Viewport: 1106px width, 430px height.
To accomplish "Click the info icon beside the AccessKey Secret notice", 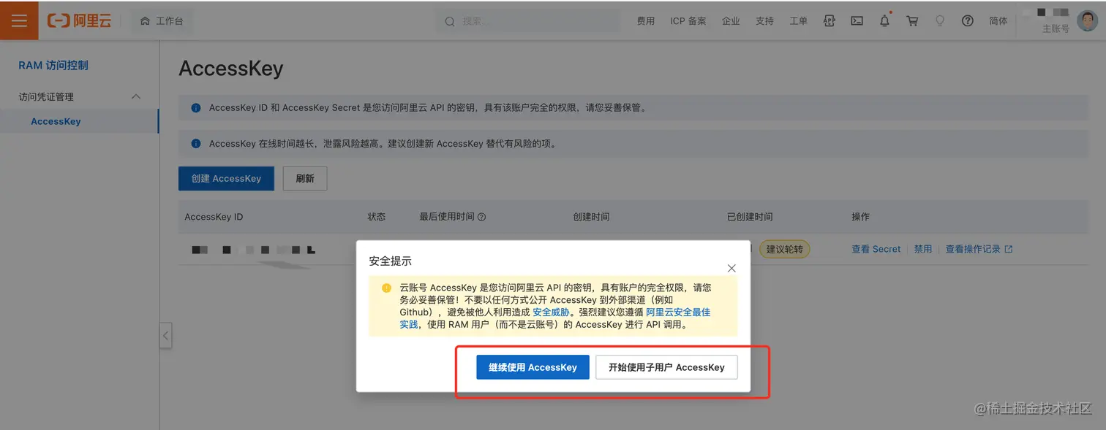I will 195,107.
